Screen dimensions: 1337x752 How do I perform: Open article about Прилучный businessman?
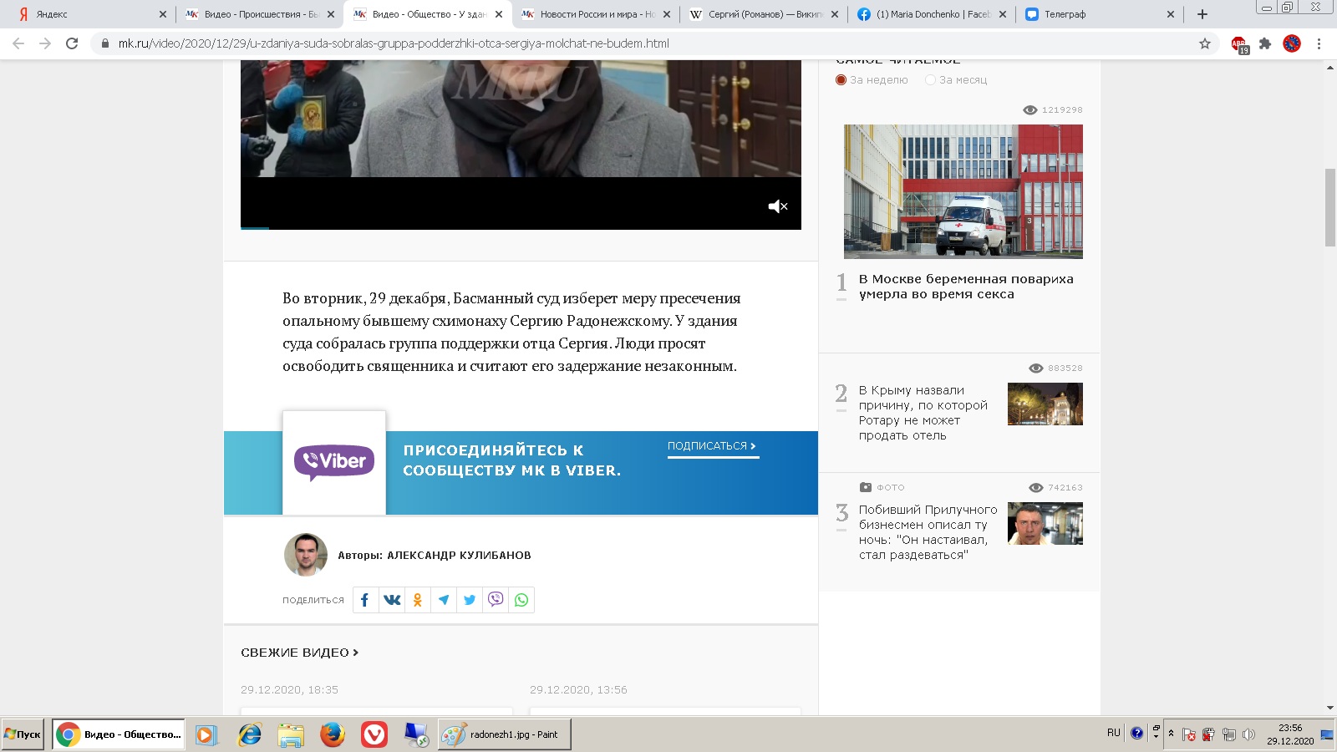coord(928,532)
